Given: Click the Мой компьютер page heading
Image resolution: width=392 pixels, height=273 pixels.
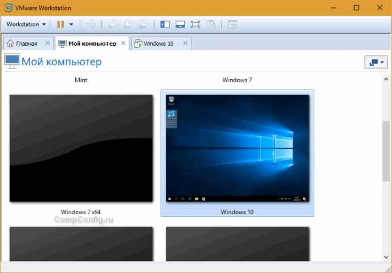Looking at the screenshot, I should click(61, 62).
